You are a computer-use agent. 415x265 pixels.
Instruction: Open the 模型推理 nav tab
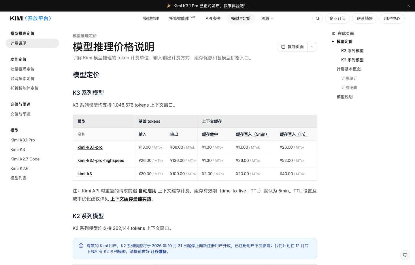pyautogui.click(x=151, y=18)
